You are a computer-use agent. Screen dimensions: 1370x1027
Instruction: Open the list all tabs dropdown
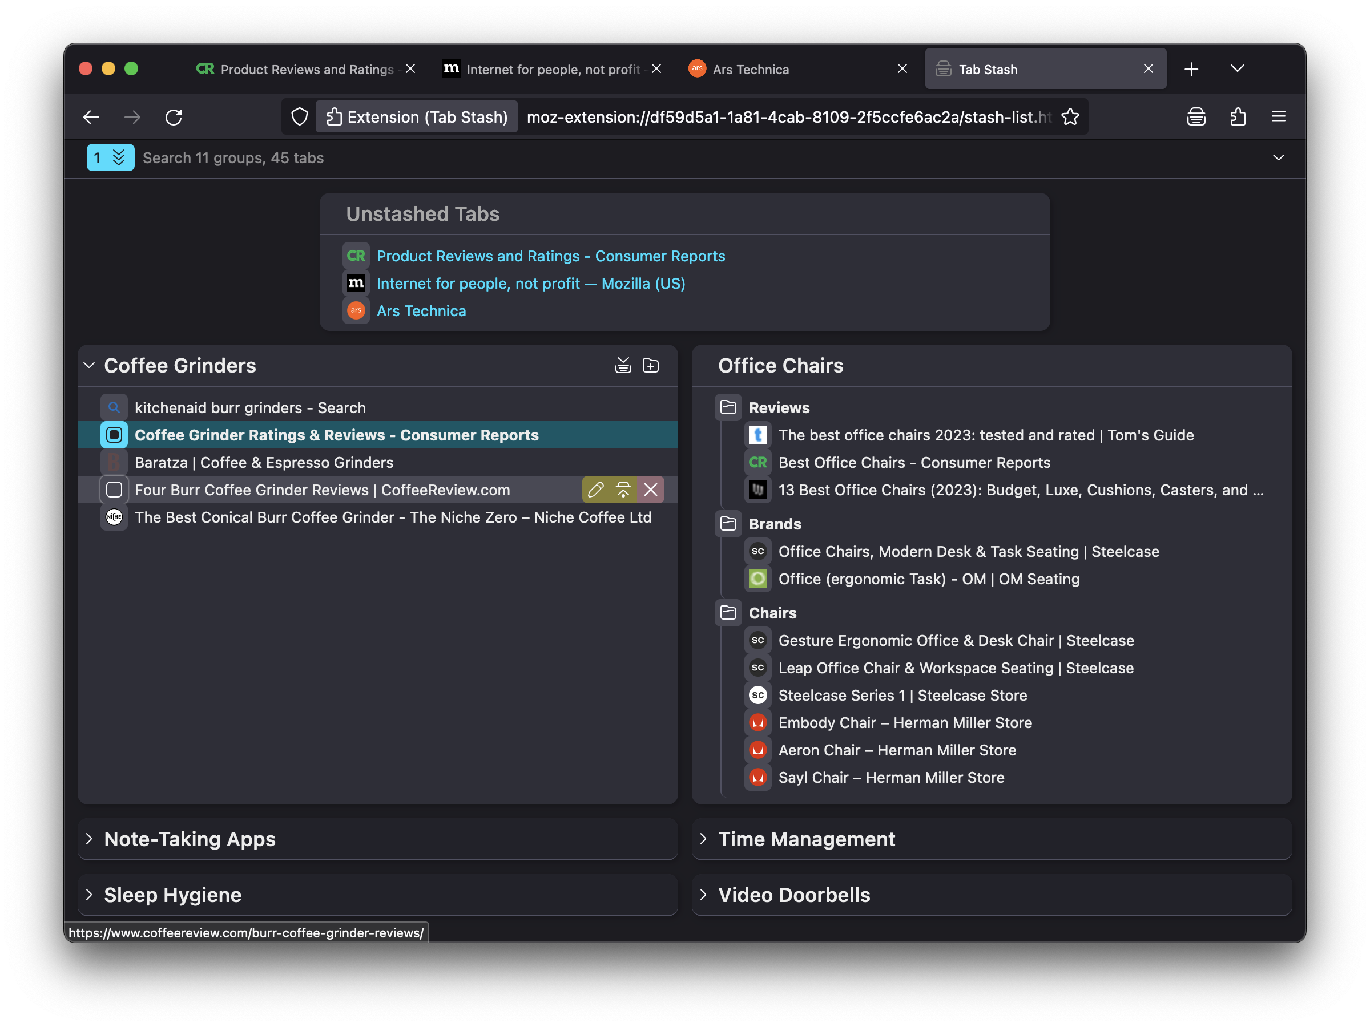pos(1237,68)
